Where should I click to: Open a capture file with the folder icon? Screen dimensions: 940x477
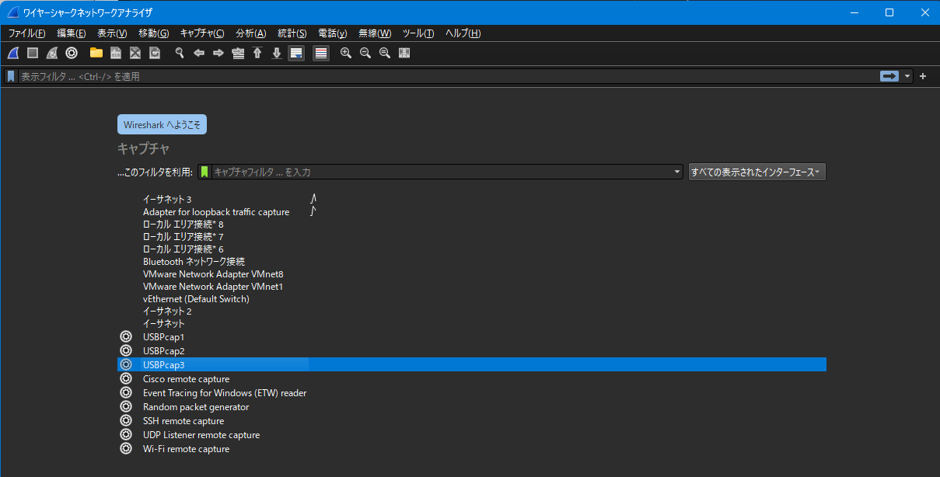[x=96, y=53]
